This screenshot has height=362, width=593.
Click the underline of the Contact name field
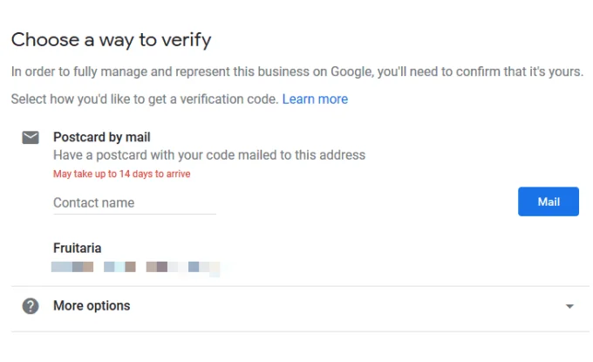point(134,214)
